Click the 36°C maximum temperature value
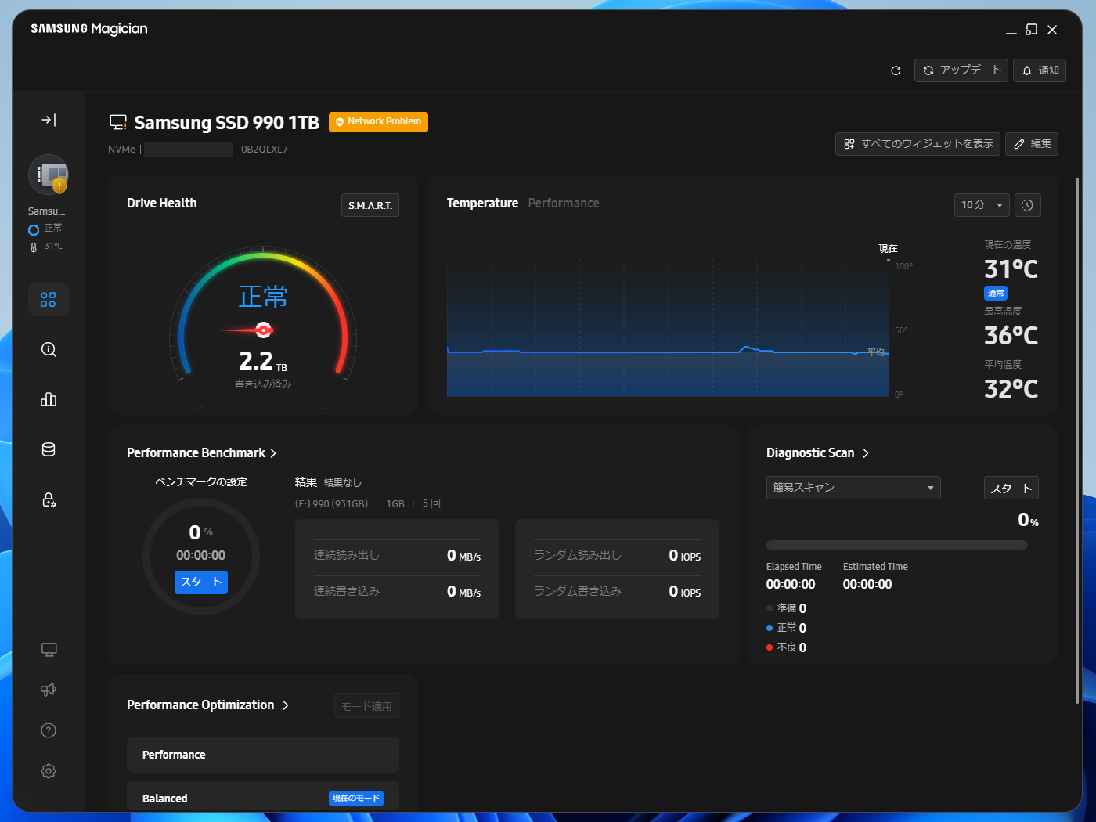Screen dimensions: 1096x822 click(1011, 336)
